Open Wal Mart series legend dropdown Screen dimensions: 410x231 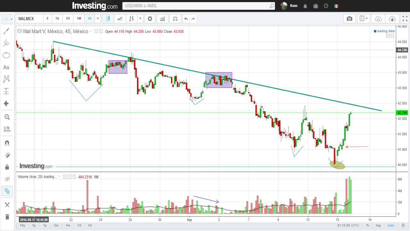tap(91, 31)
